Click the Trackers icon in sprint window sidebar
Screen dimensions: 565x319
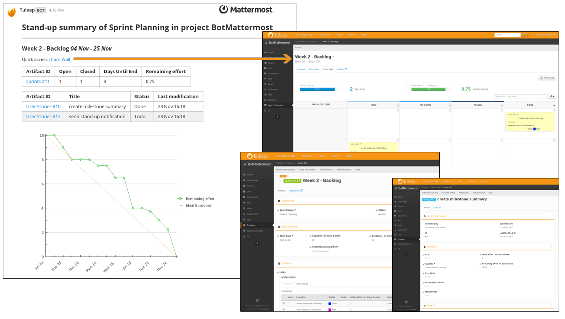click(244, 225)
